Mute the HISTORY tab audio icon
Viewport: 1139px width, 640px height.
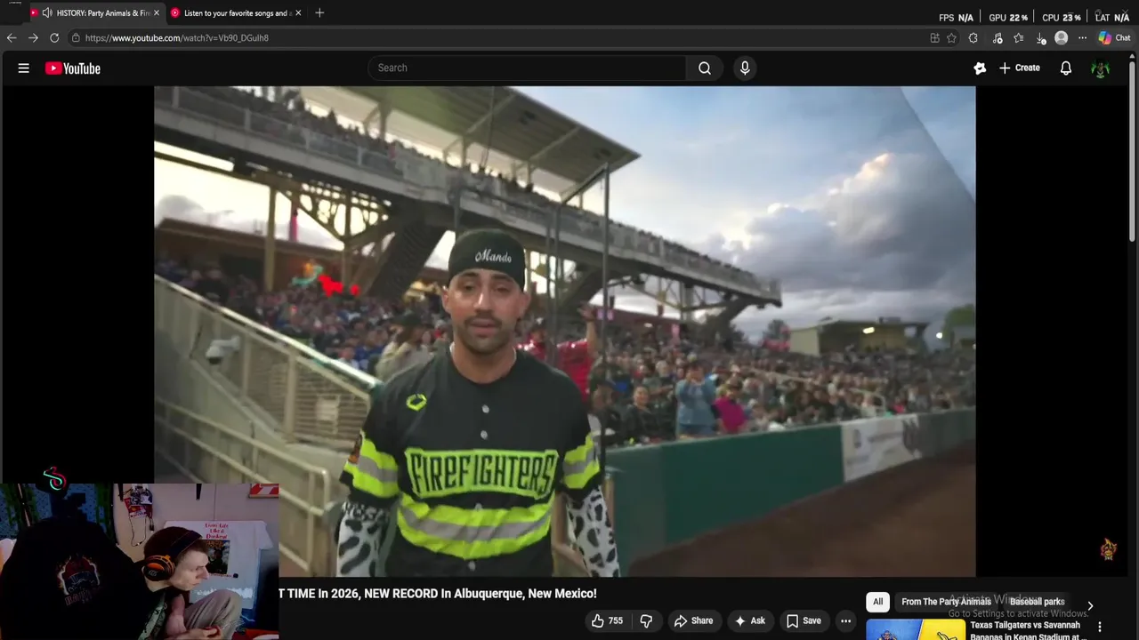pyautogui.click(x=47, y=13)
